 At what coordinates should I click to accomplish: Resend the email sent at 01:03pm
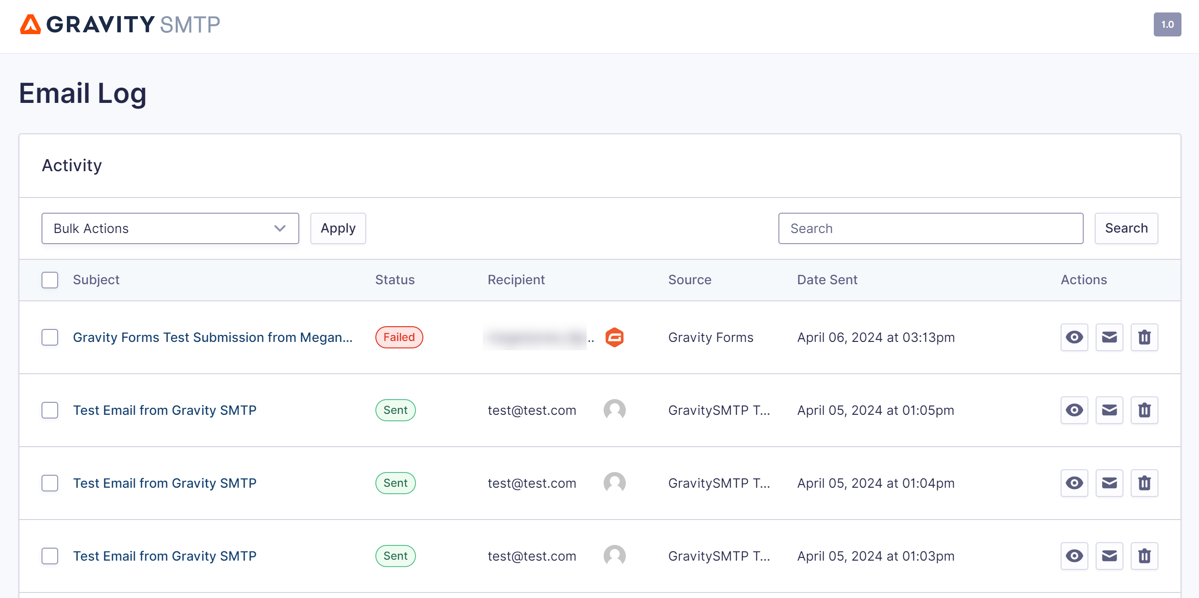[x=1109, y=556]
